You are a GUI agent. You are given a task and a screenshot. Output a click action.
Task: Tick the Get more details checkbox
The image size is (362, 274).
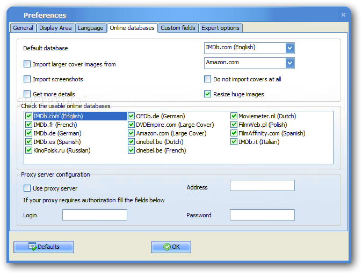[27, 94]
